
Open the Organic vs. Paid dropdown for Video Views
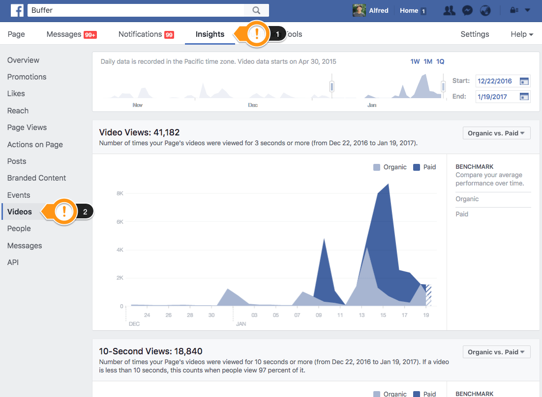(496, 132)
